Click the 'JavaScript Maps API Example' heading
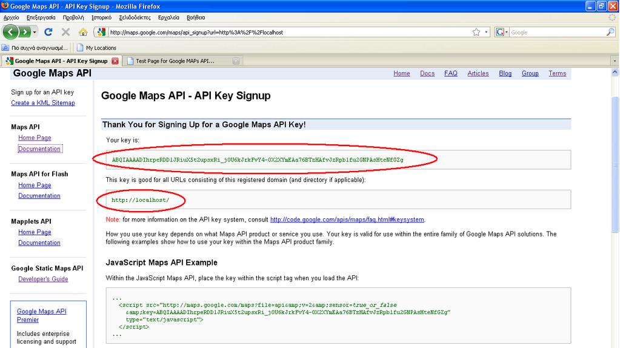 [x=161, y=263]
